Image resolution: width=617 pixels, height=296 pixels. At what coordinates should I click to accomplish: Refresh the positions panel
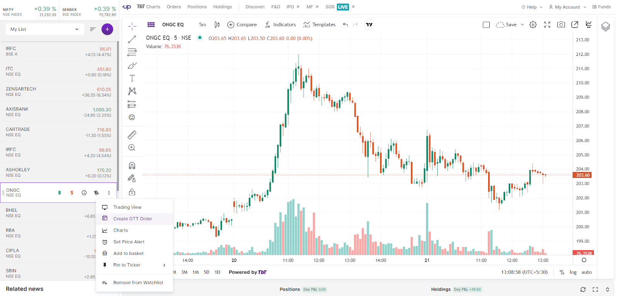583,289
